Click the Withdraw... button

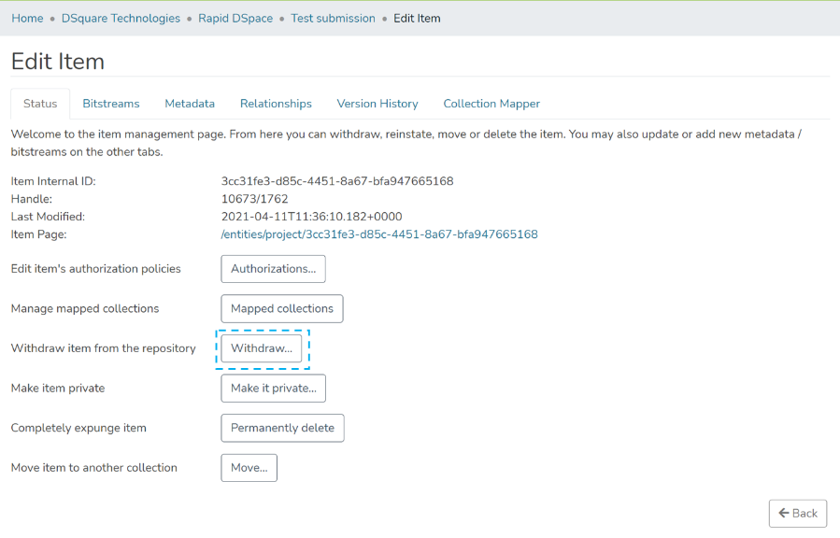262,348
